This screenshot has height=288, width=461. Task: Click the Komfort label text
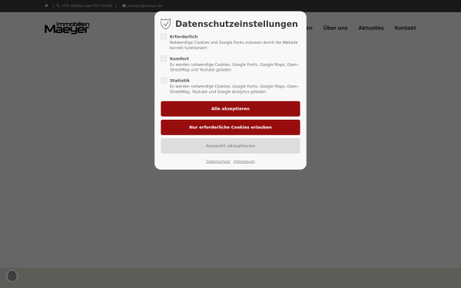[179, 58]
